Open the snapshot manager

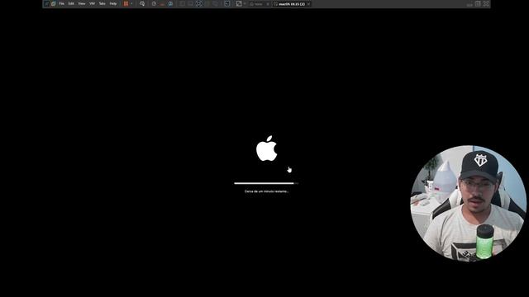171,3
